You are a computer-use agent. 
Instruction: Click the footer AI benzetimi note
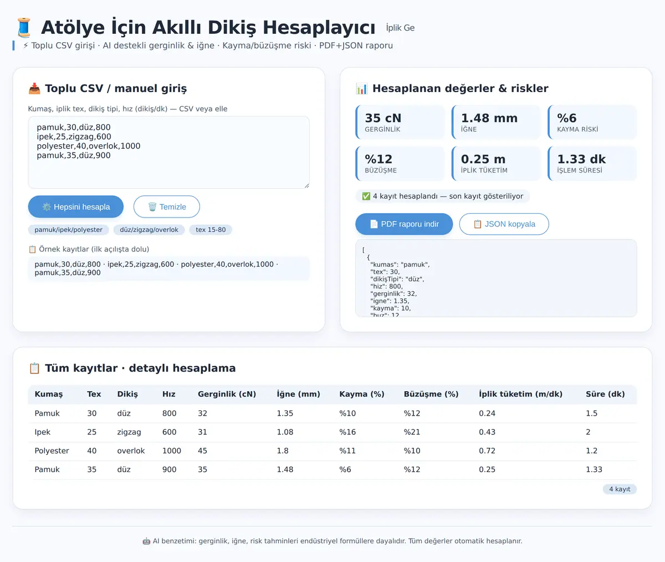tap(332, 541)
